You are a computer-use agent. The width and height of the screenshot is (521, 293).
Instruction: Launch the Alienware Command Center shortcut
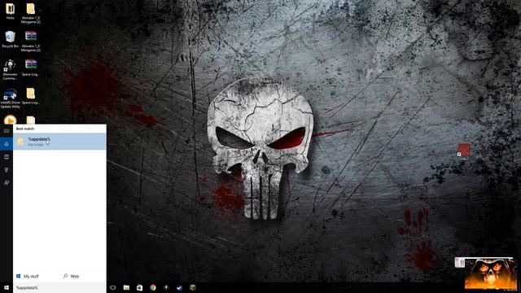tap(10, 70)
